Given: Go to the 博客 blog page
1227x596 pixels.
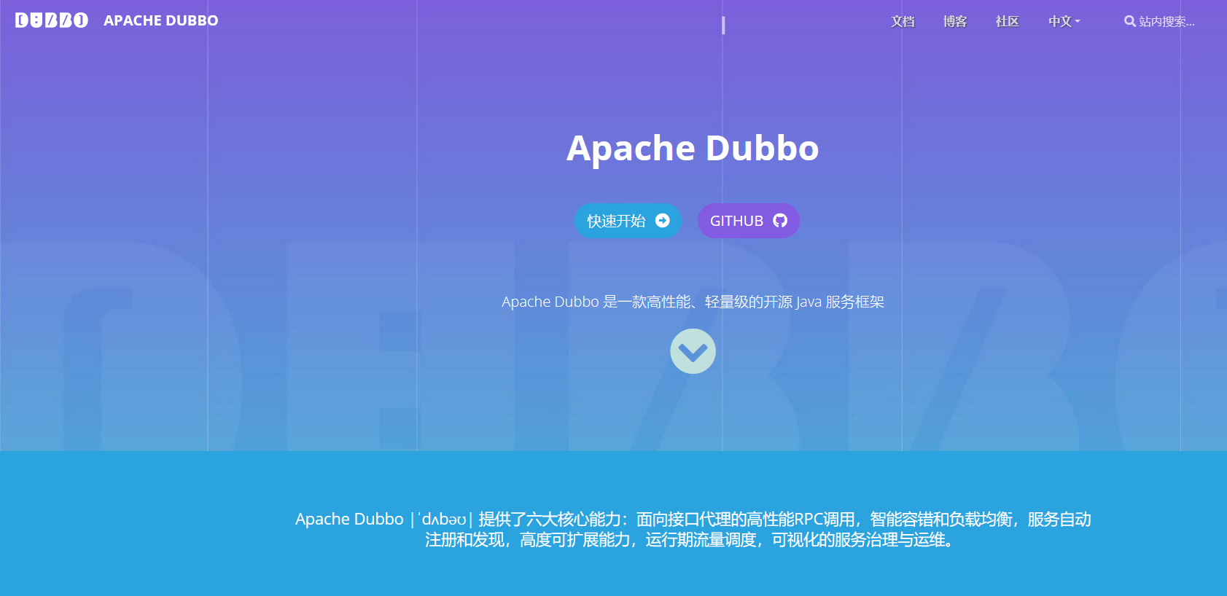Looking at the screenshot, I should pos(955,22).
